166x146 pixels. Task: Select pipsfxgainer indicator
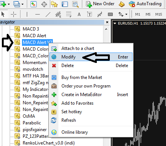(35, 130)
